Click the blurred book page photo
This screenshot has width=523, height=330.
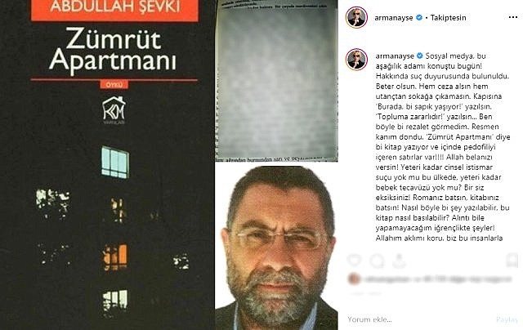pos(276,81)
